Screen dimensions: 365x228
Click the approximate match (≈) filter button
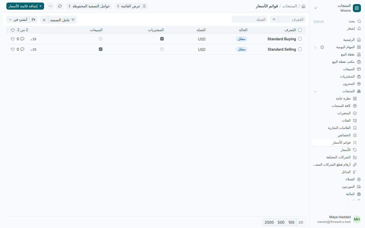274,19
